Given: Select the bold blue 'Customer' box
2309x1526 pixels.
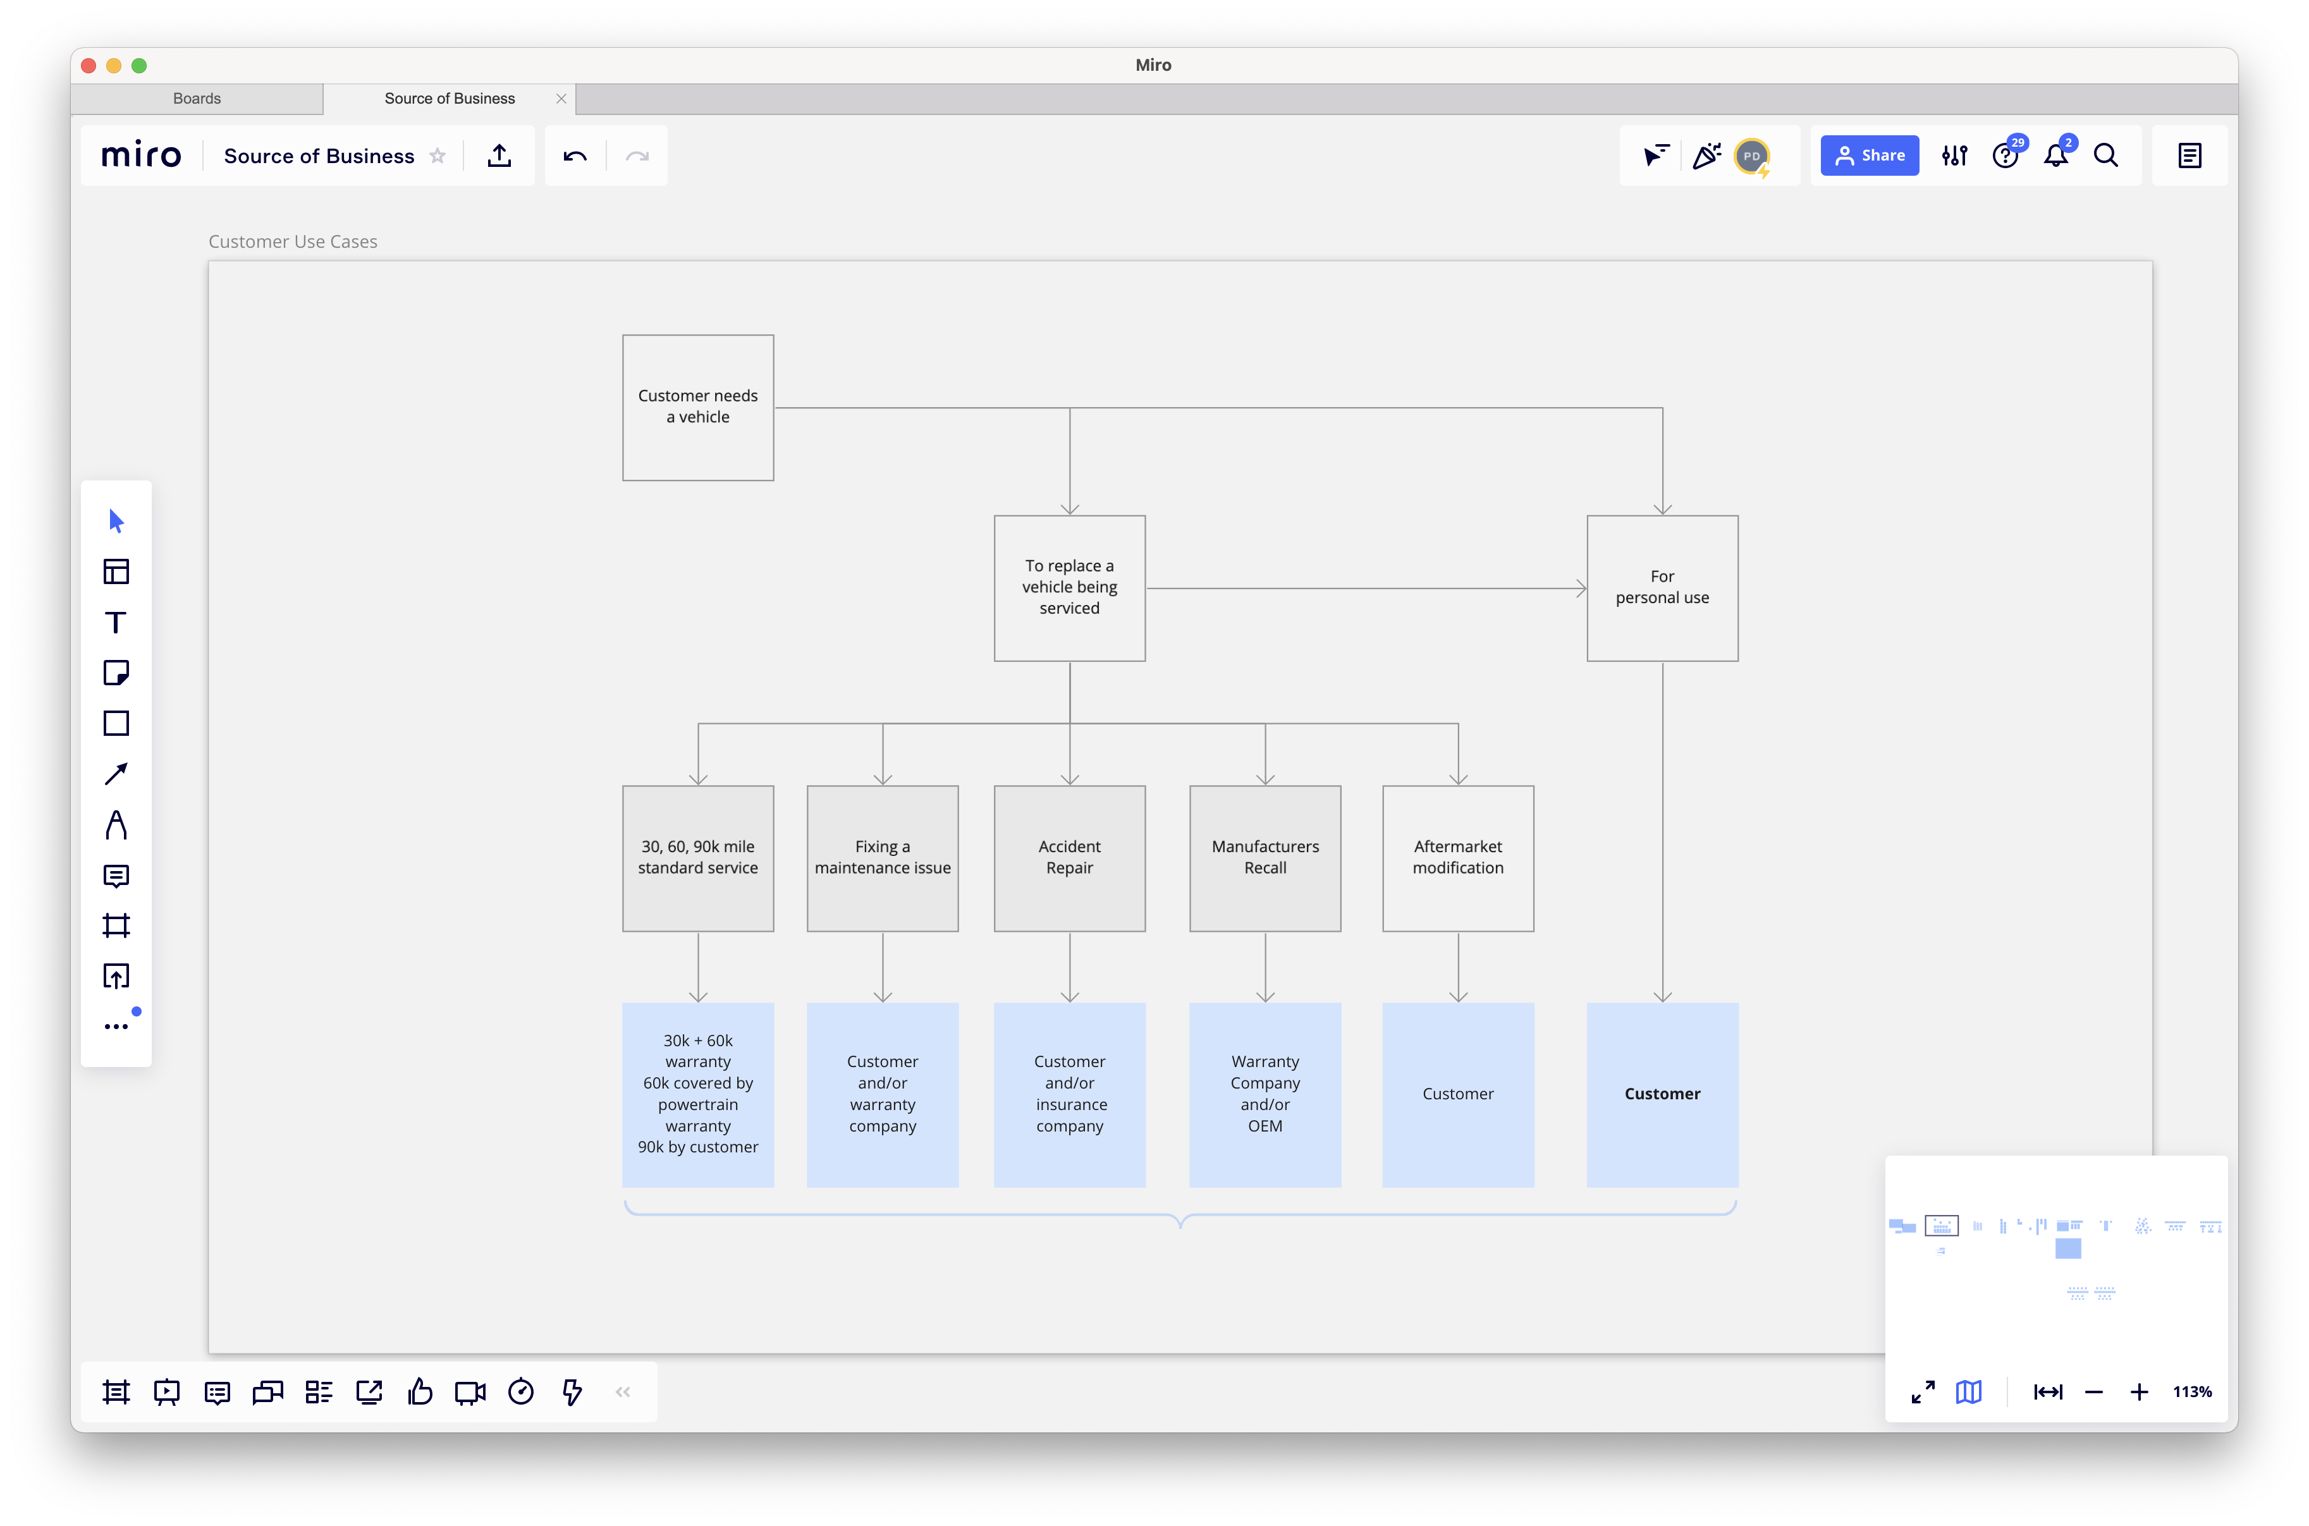Looking at the screenshot, I should point(1662,1094).
